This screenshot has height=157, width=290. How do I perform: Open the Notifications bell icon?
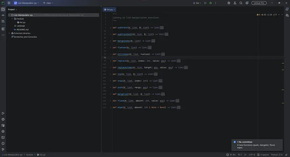click(287, 9)
